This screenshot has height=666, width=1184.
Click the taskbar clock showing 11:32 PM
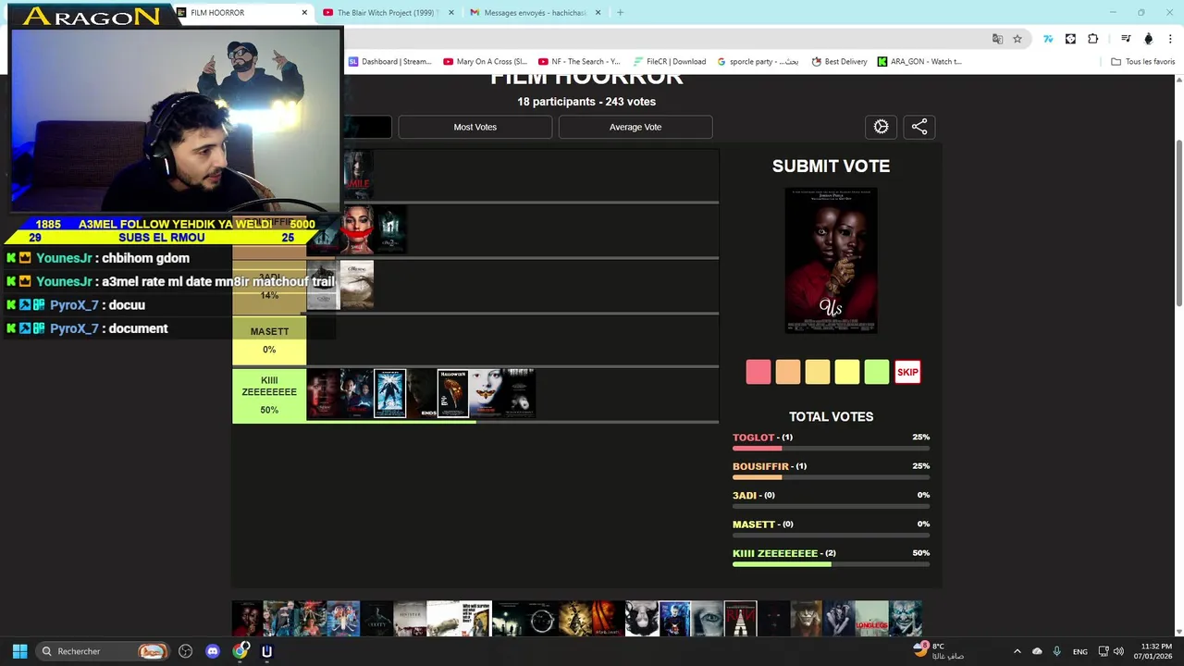coord(1155,651)
